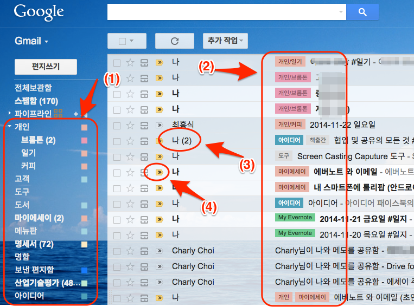This screenshot has width=414, height=307.
Task: Click importance marker on 2014-11-21 금요일 row
Action: point(159,219)
